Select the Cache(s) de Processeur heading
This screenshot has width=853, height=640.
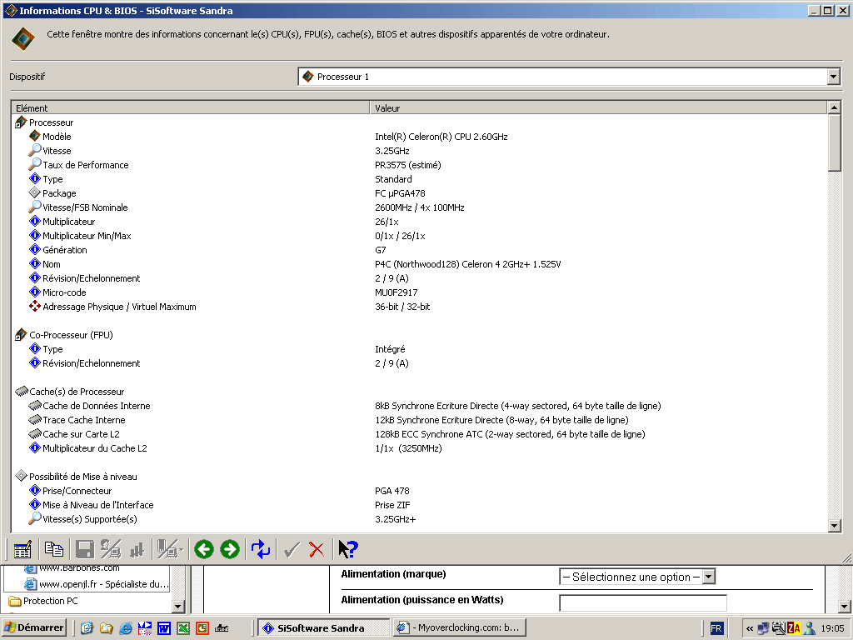tap(70, 392)
